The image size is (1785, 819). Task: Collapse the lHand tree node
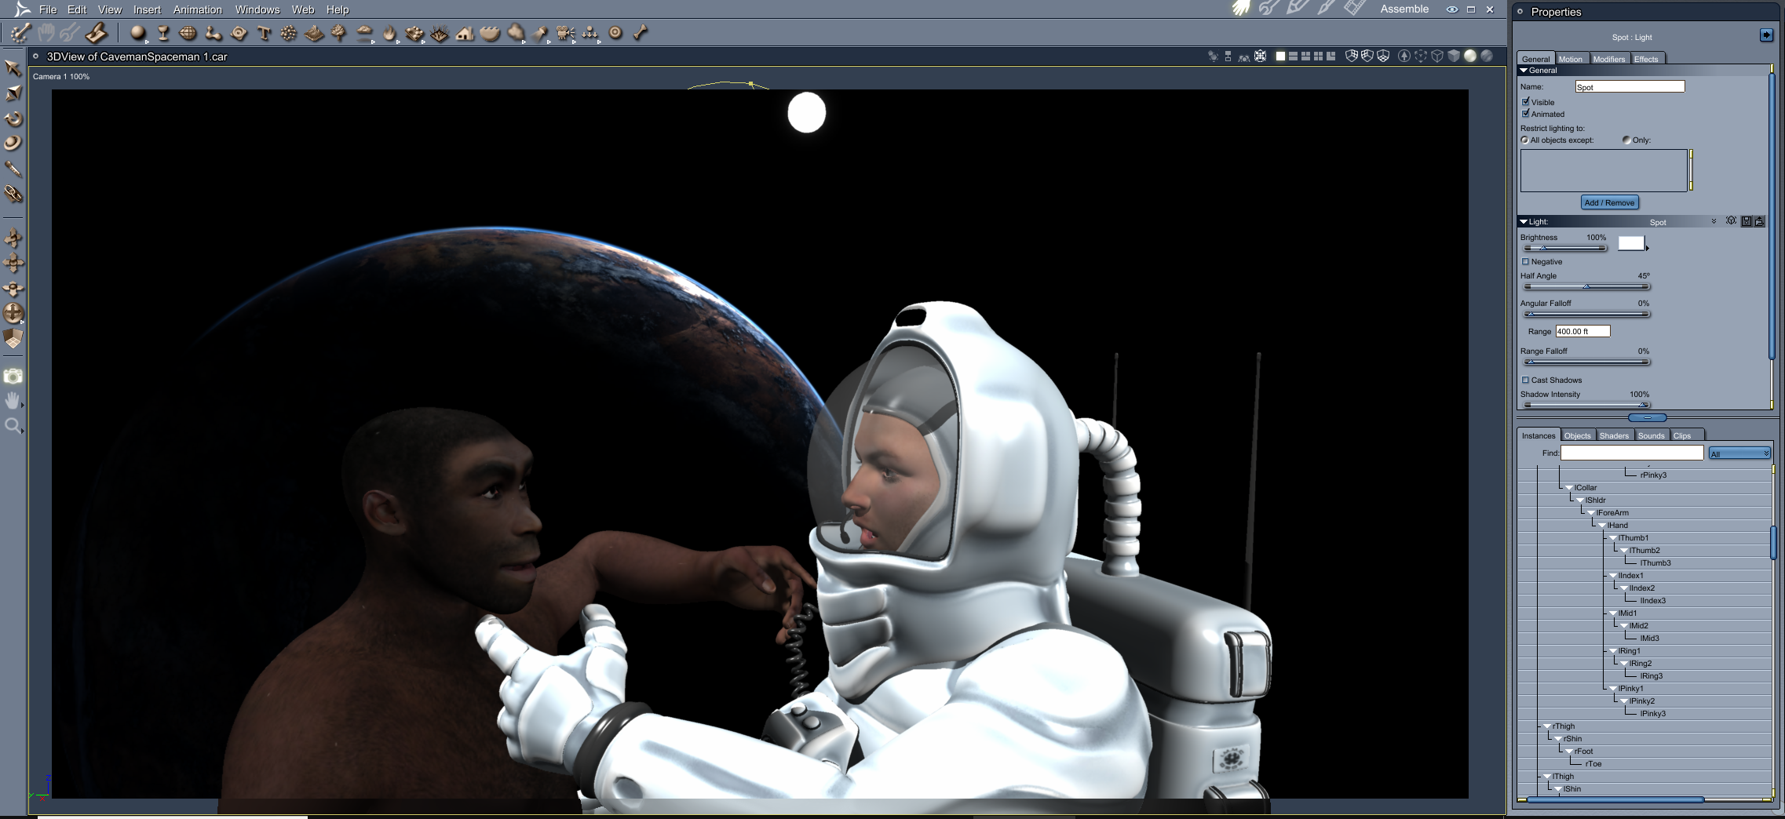[1602, 526]
